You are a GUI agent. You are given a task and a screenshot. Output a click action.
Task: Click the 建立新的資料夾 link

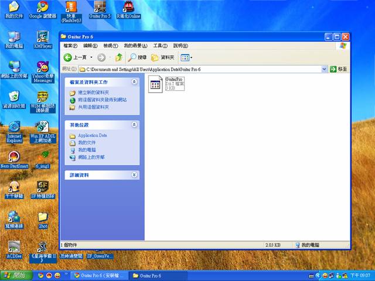[93, 92]
